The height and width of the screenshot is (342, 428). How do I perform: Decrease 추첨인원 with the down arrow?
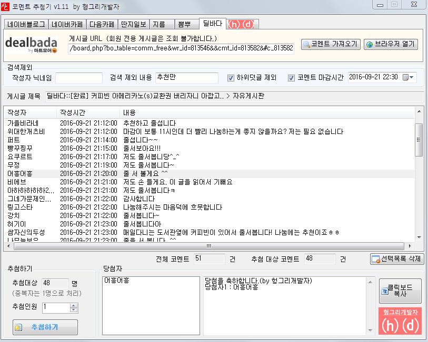point(73,310)
